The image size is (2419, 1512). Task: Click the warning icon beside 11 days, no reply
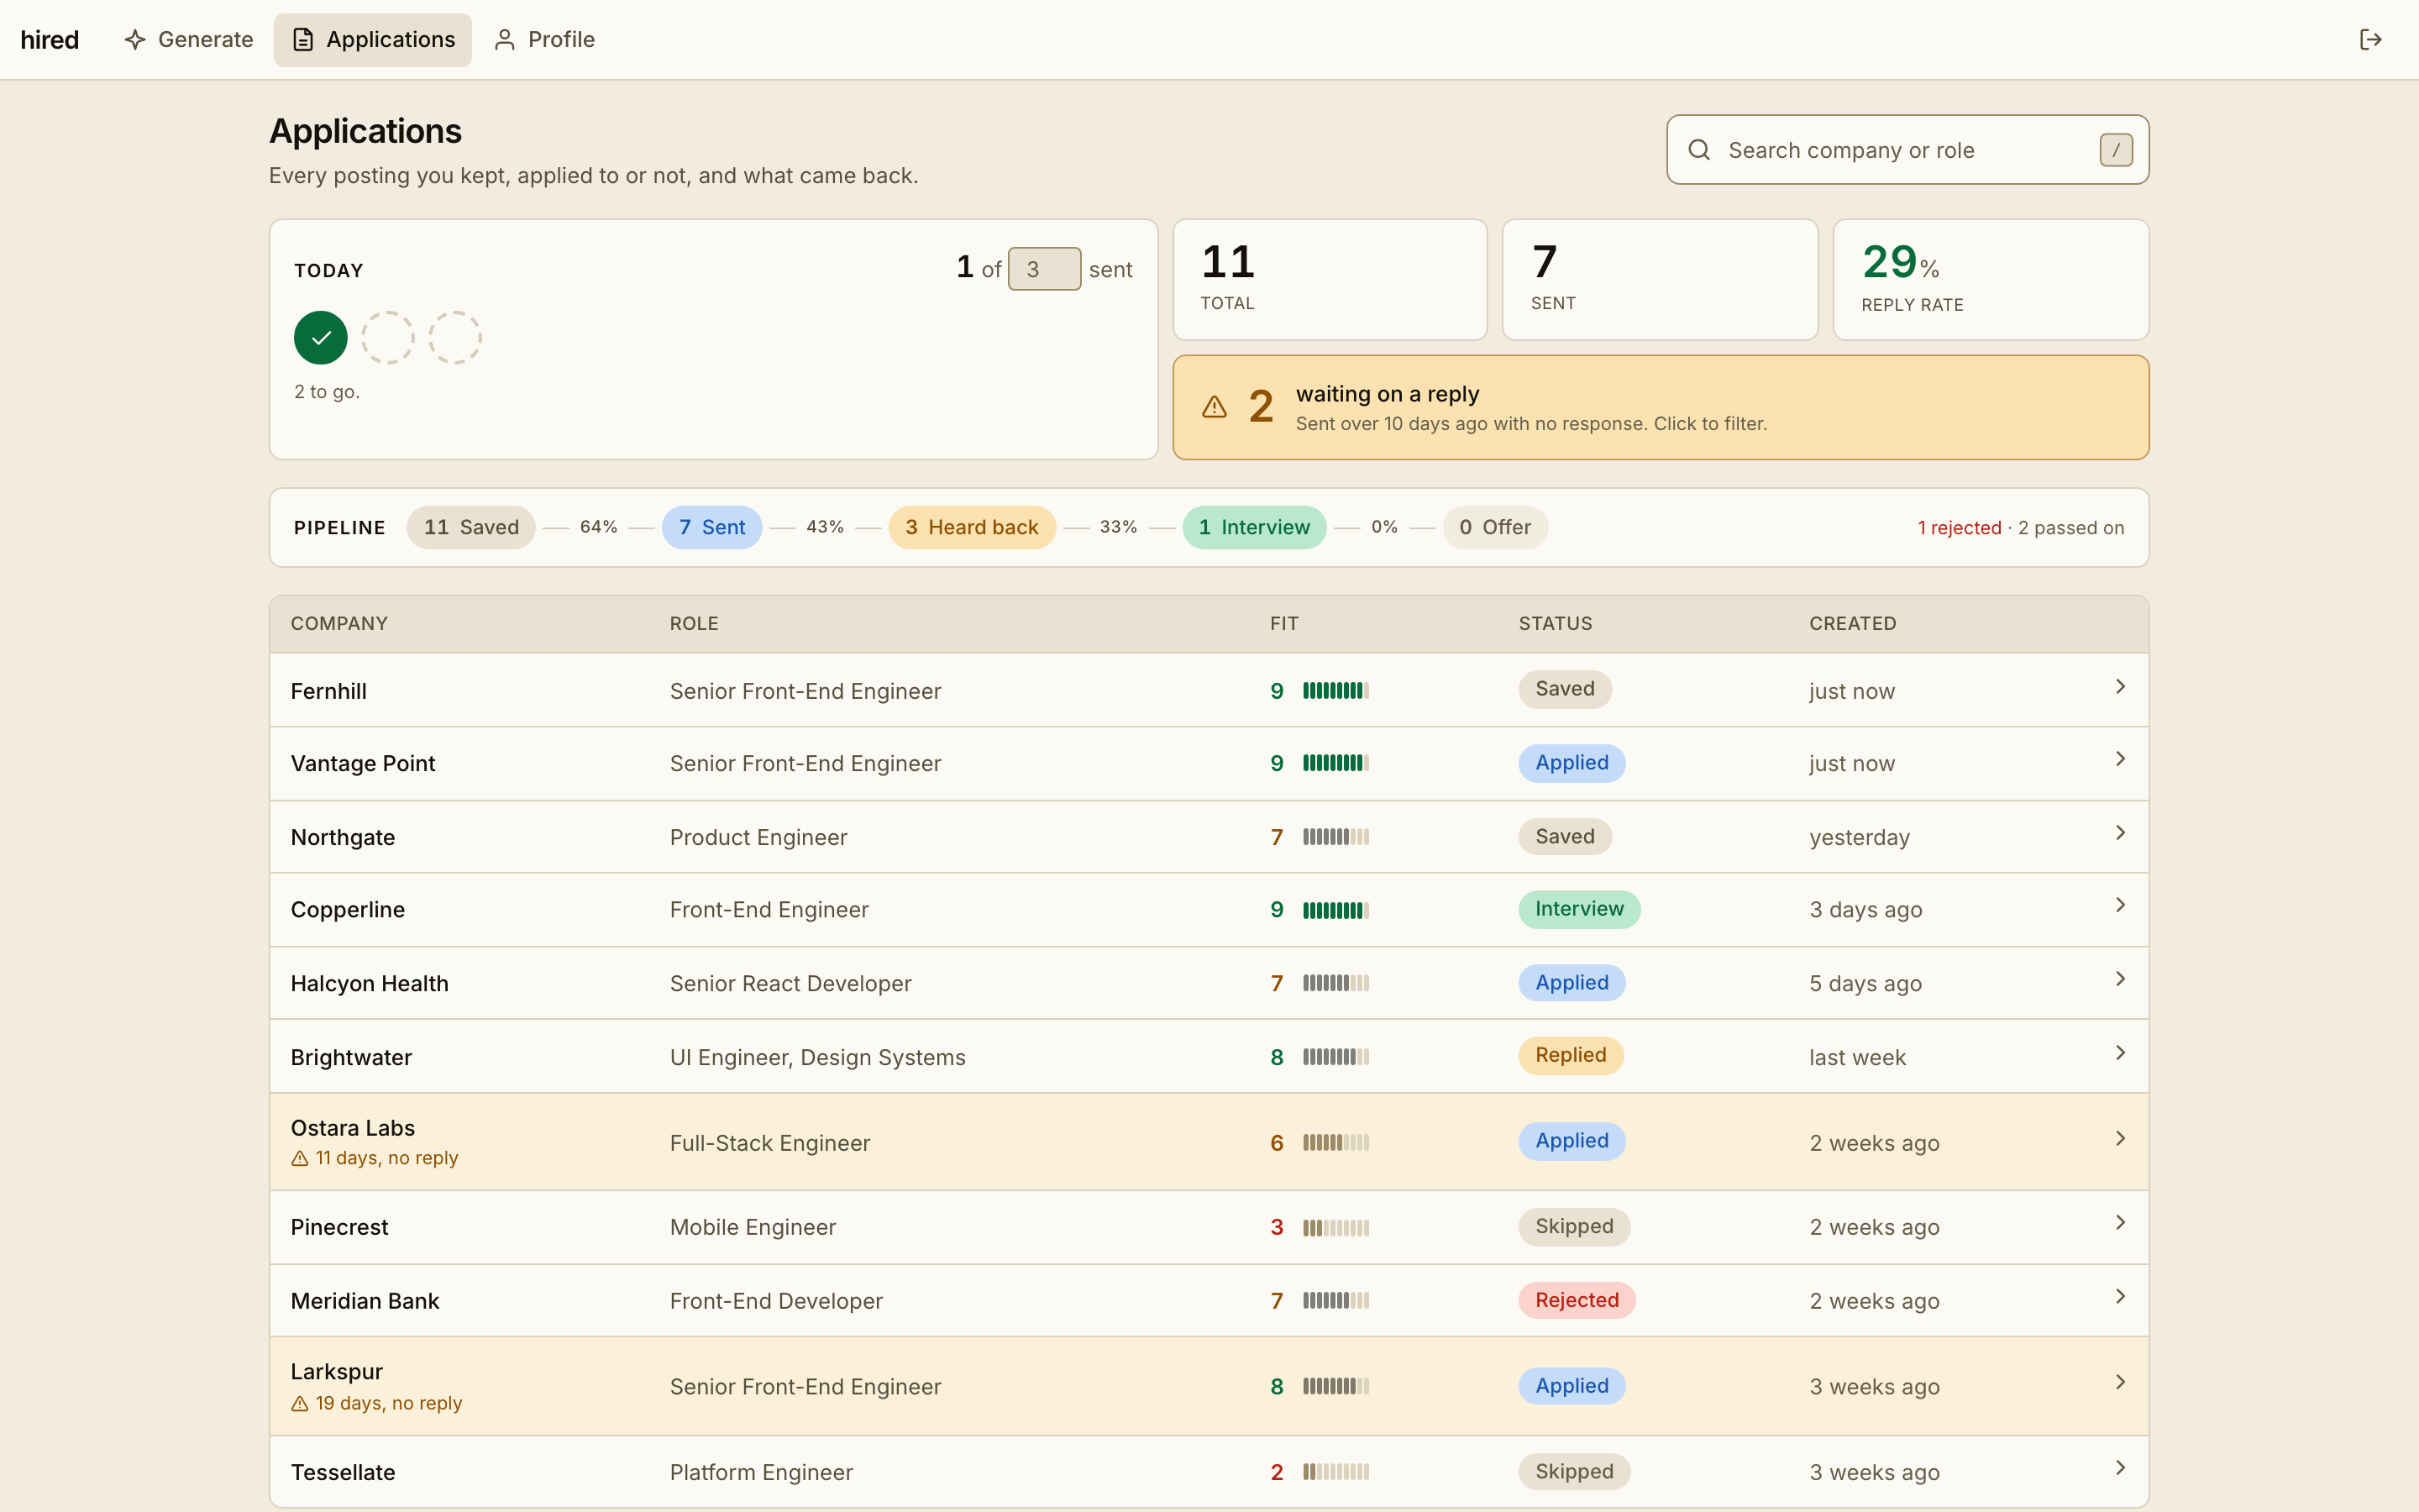(299, 1158)
